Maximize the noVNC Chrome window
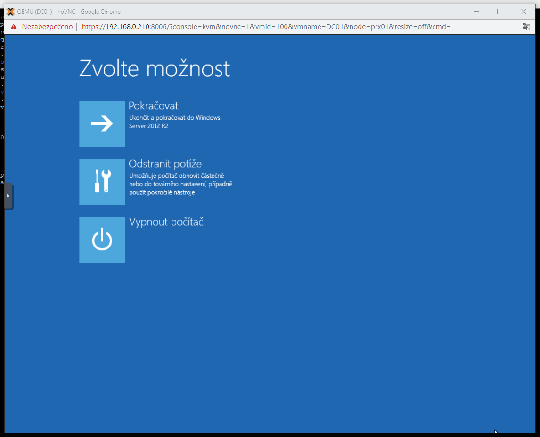Image resolution: width=540 pixels, height=437 pixels. 499,12
